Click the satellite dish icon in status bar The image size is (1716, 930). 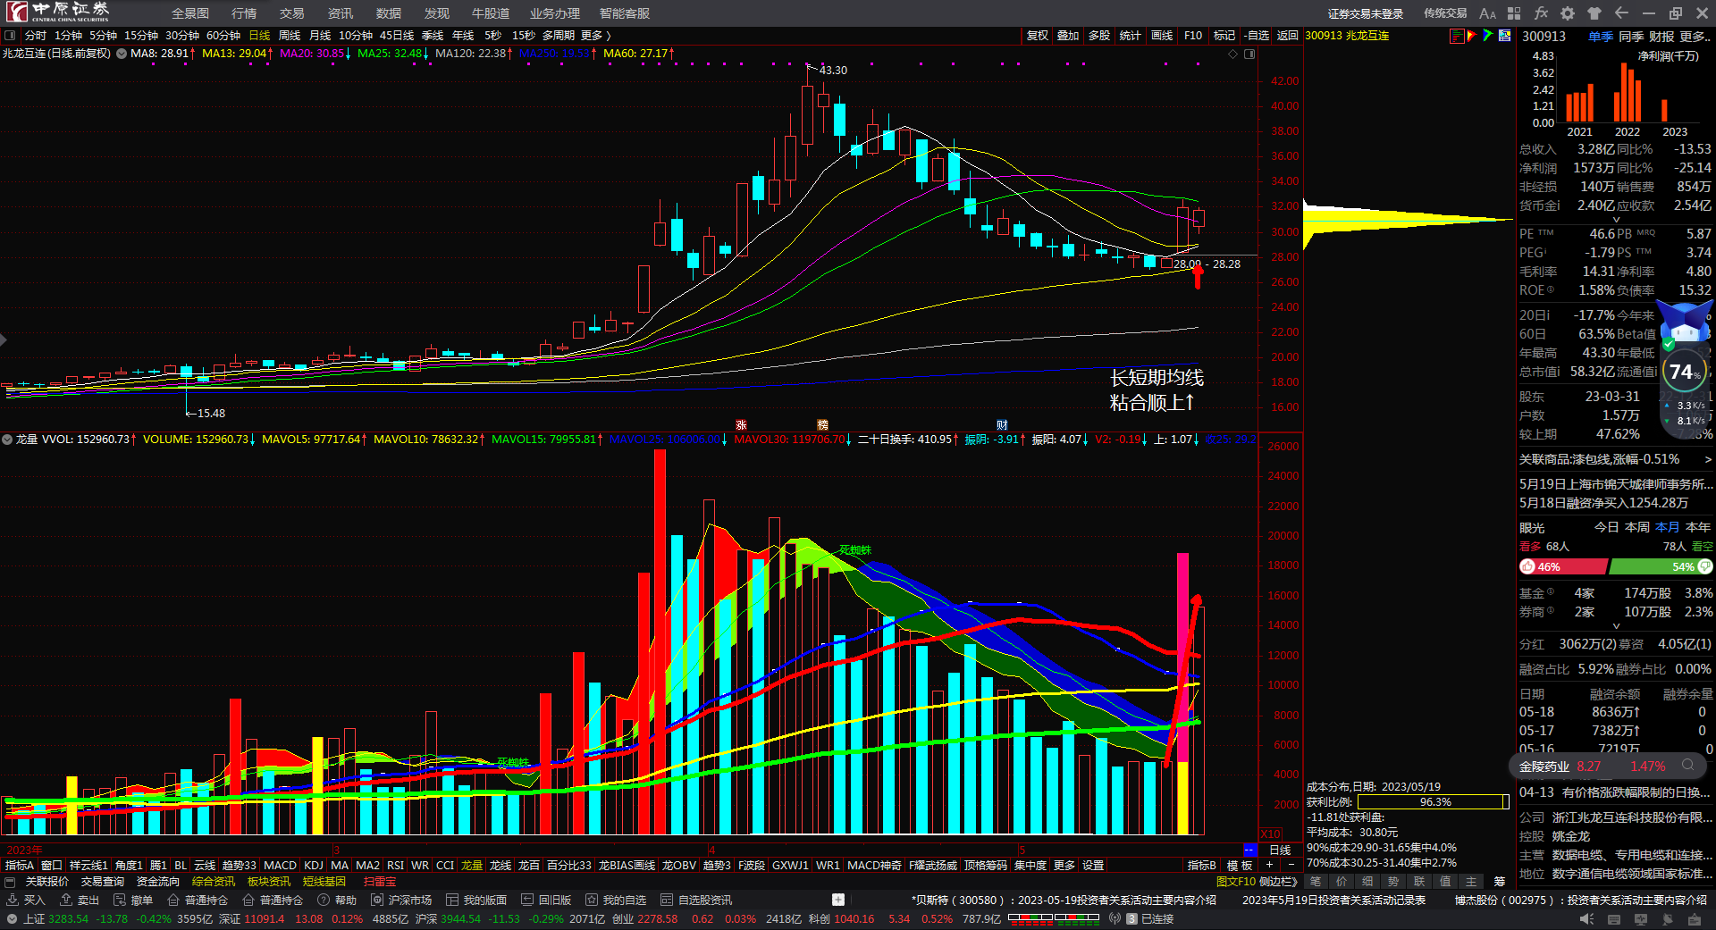[x=1668, y=919]
